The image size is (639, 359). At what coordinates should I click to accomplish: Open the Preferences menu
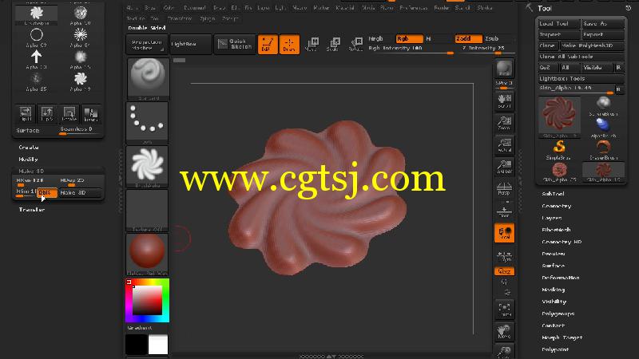(413, 8)
